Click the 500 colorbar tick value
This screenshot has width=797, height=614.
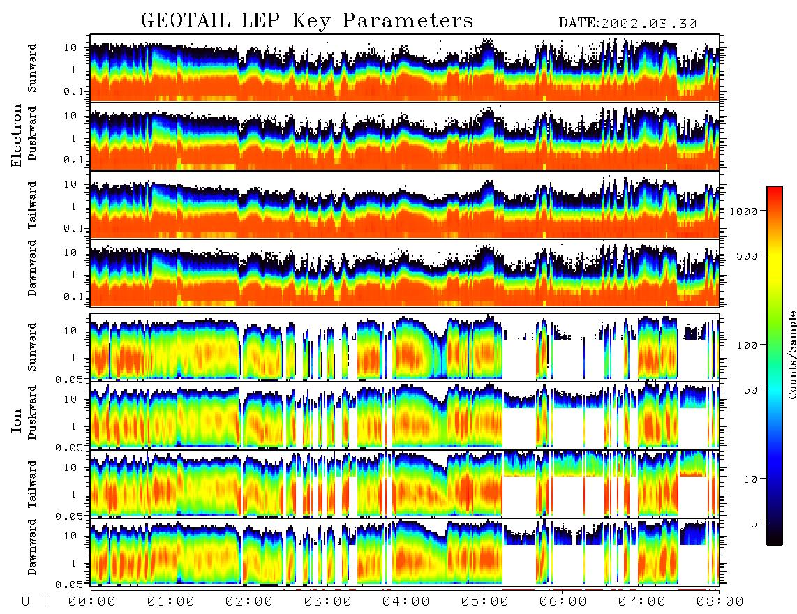(x=747, y=255)
